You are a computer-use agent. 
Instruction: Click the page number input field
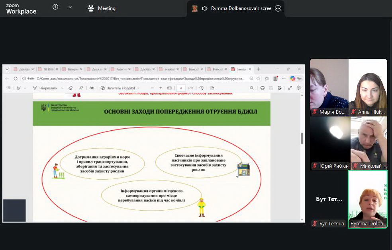pos(181,88)
